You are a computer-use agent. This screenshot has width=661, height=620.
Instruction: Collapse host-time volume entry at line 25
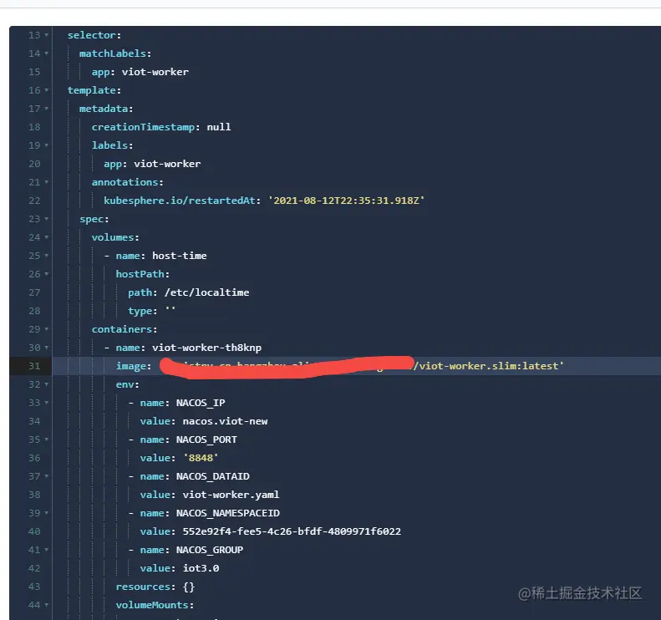46,256
